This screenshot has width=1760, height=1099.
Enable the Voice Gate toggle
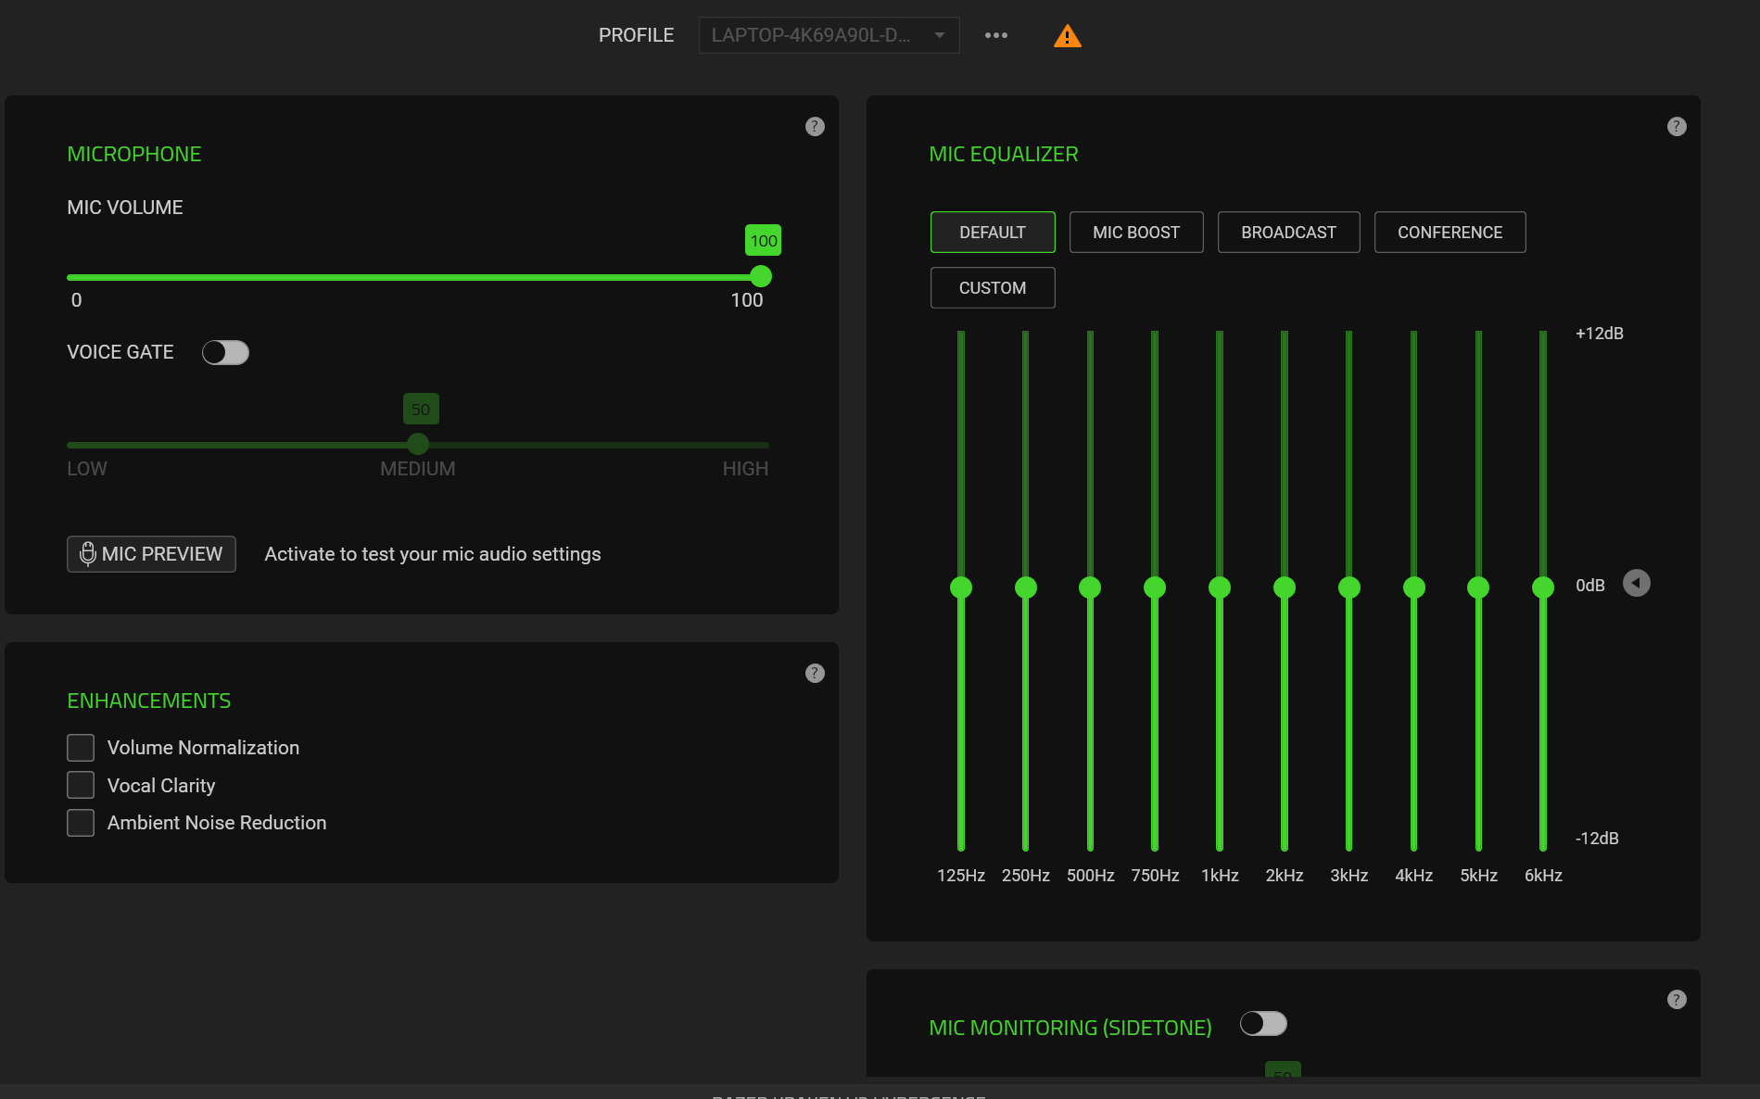pos(225,353)
